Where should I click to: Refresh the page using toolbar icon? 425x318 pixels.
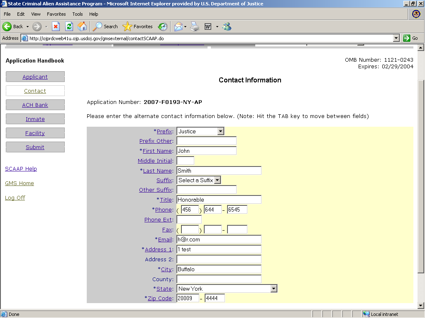[69, 26]
